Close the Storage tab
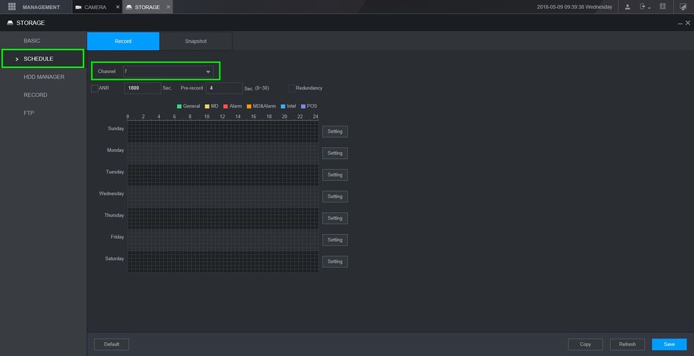This screenshot has height=356, width=694. pos(168,7)
